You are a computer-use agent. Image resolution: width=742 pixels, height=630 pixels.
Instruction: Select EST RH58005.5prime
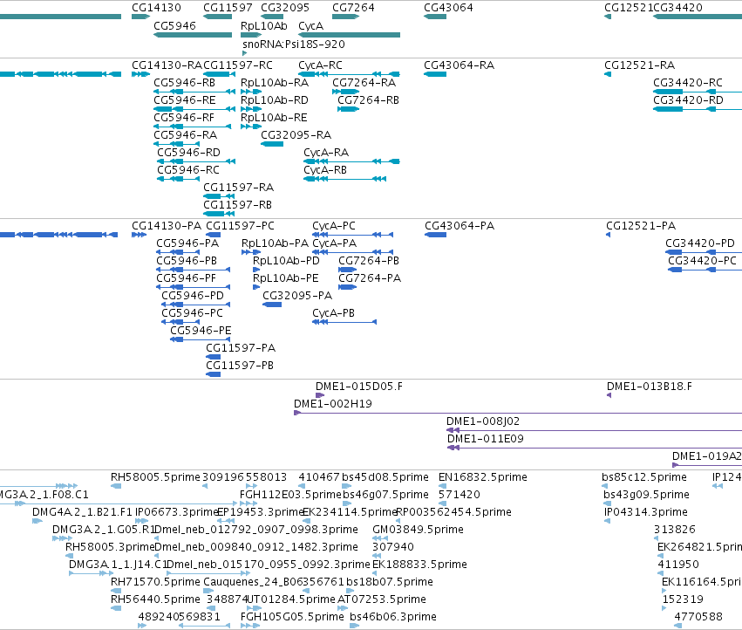(155, 477)
